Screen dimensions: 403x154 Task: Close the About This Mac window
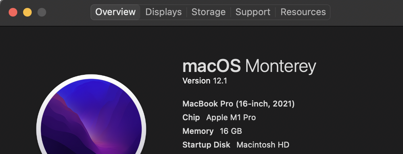tap(13, 12)
